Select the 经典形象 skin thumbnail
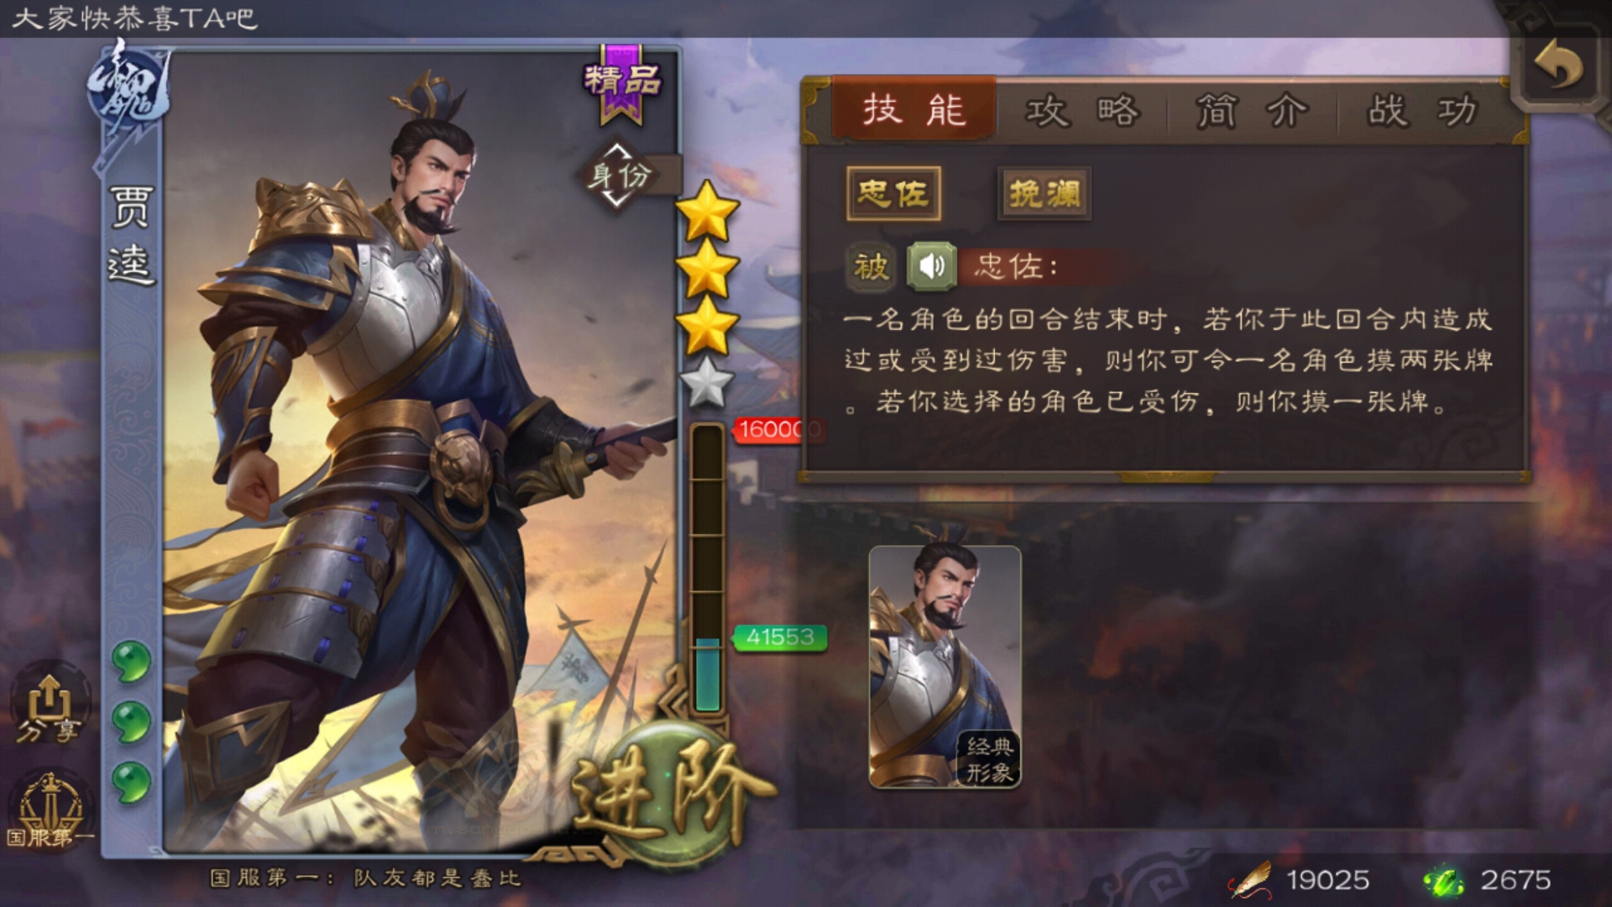The image size is (1612, 907). [945, 667]
